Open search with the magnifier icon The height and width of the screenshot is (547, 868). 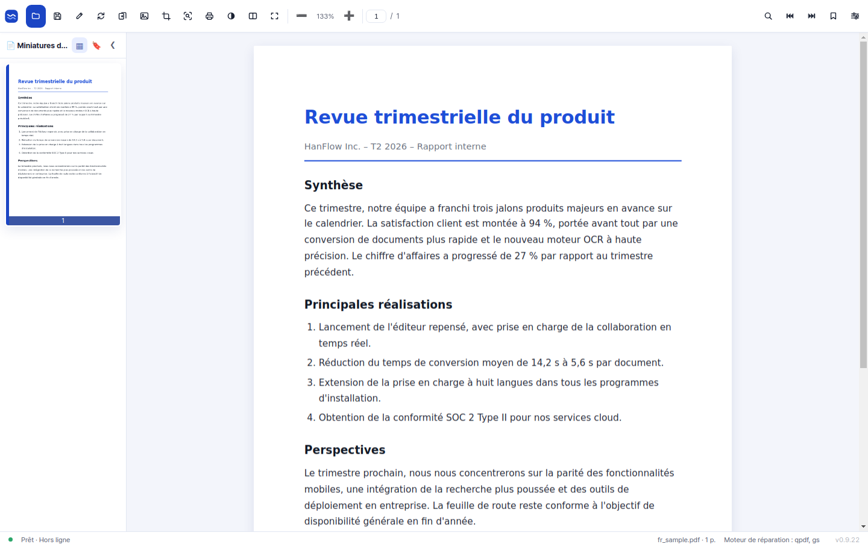[x=768, y=16]
